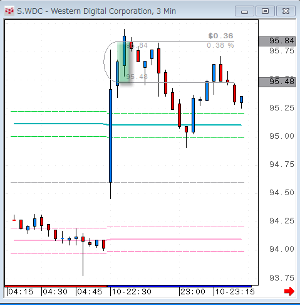
Task: Click the tall blue opening candlestick
Action: tap(111, 136)
